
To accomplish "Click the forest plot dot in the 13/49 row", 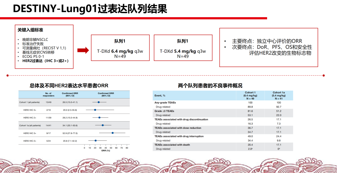I will pyautogui.click(x=98, y=102).
